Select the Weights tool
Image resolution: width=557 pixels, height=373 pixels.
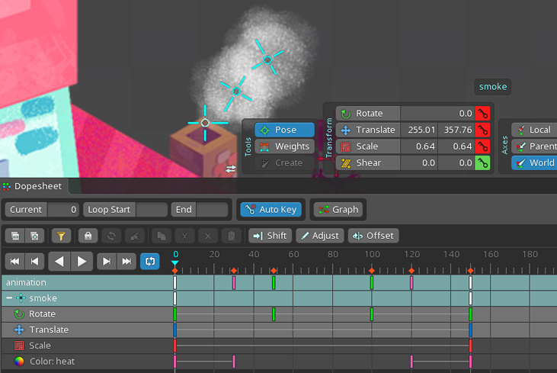click(x=284, y=146)
